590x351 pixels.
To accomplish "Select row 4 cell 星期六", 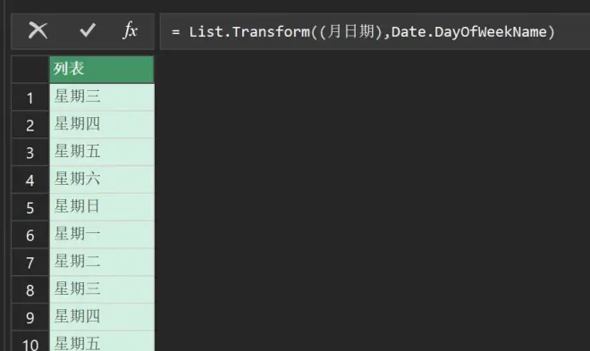I will pos(102,180).
